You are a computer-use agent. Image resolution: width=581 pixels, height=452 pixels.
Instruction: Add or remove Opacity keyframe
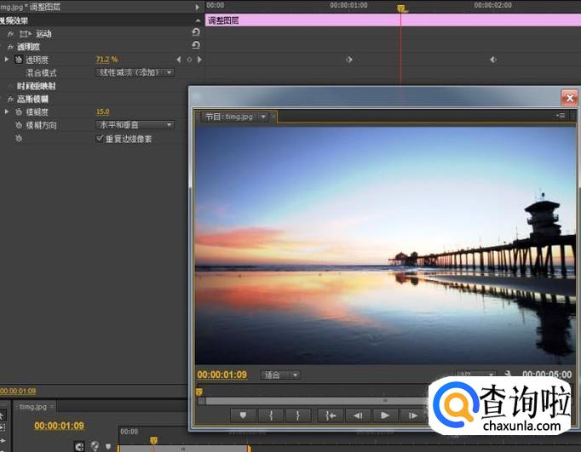click(x=189, y=60)
